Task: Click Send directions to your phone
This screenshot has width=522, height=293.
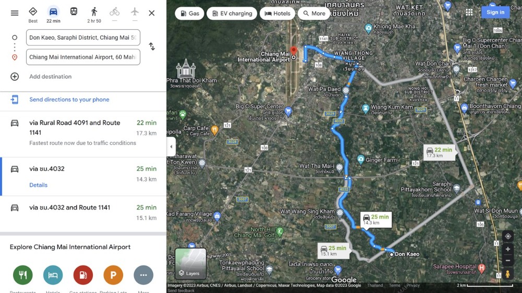Action: pos(69,100)
